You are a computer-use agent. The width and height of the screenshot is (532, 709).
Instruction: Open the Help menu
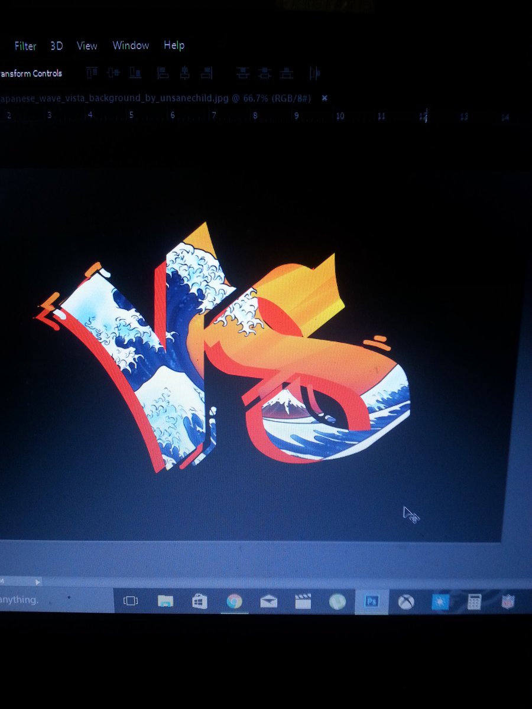click(174, 45)
